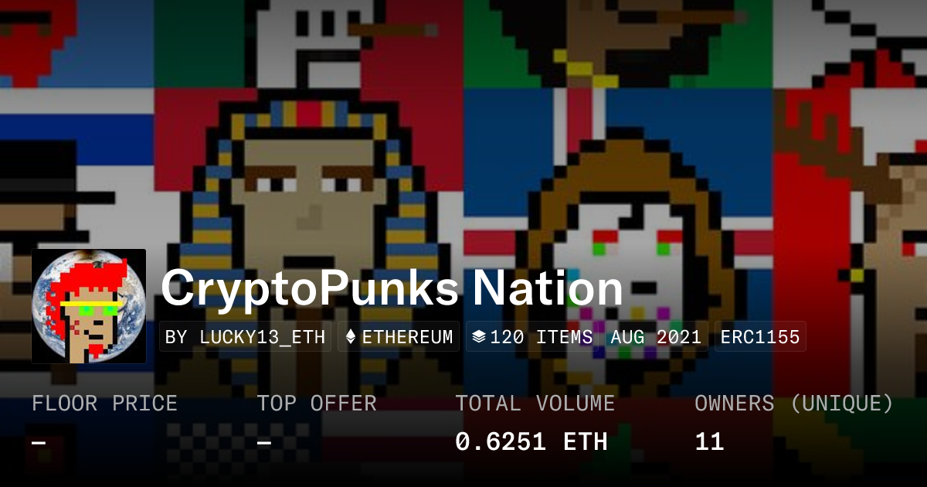Click the ERC1155 token standard badge
Screen dimensions: 927x487
pyautogui.click(x=760, y=337)
